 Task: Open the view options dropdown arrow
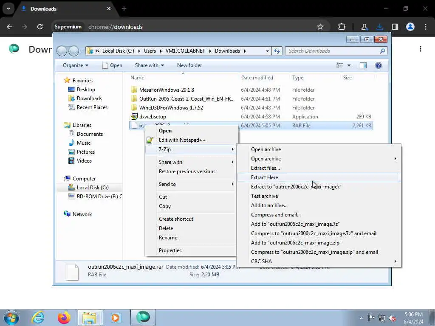(349, 65)
